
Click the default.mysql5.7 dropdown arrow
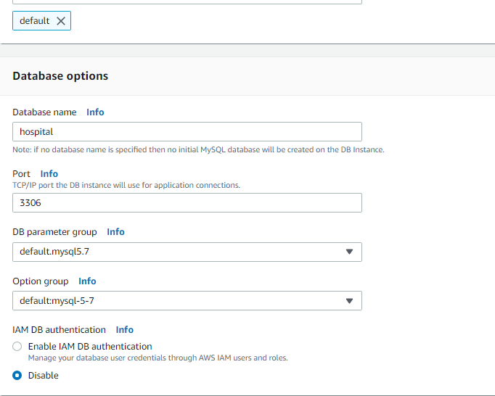click(x=349, y=252)
